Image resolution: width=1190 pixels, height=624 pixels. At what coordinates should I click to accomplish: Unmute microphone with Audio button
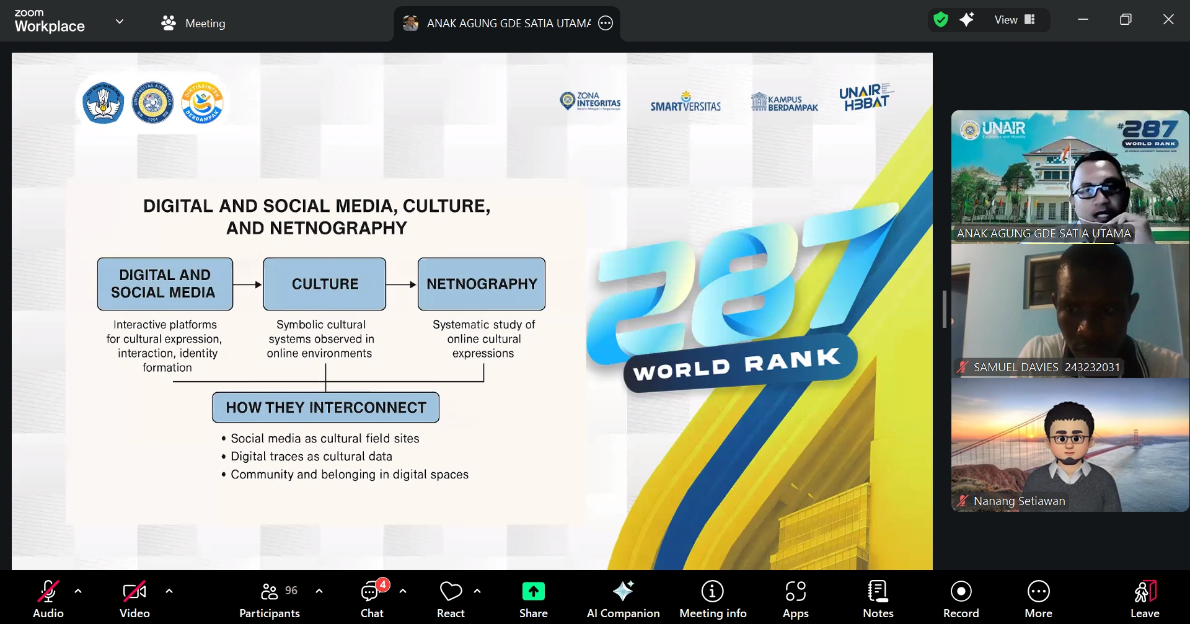coord(48,599)
